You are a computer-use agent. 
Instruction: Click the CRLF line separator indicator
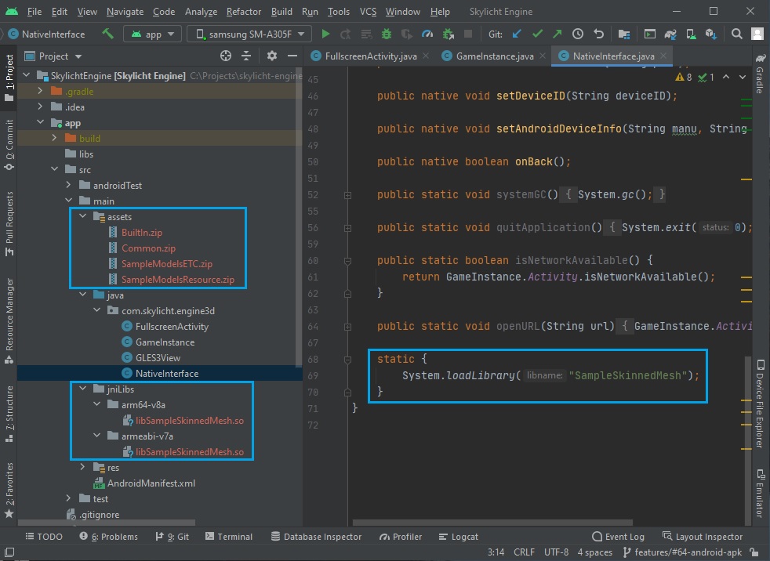[524, 552]
